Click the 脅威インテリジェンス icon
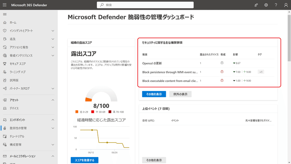291x164 pixels. pos(5,56)
